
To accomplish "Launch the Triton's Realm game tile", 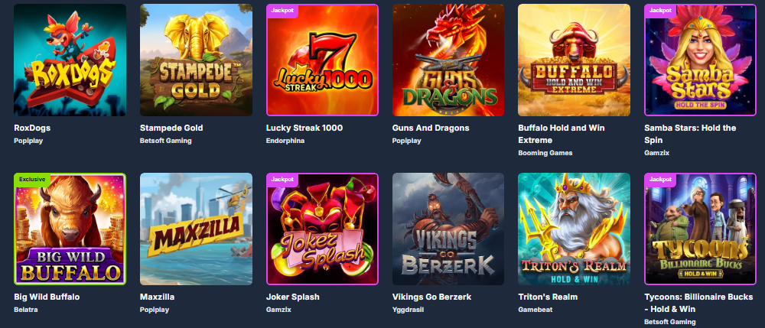I will pos(575,229).
